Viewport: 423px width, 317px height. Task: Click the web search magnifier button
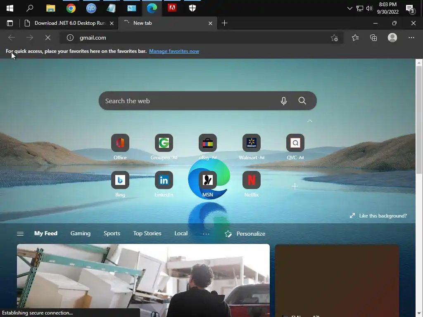(302, 101)
